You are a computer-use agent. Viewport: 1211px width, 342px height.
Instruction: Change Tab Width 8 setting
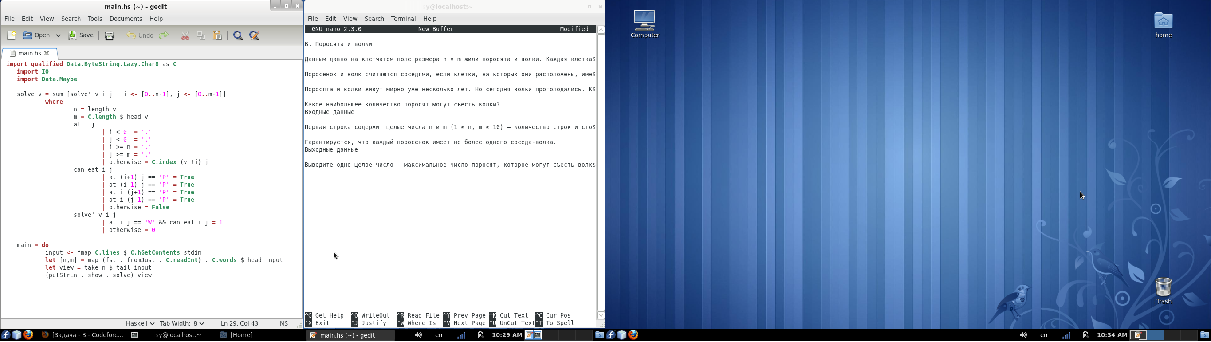coord(182,324)
